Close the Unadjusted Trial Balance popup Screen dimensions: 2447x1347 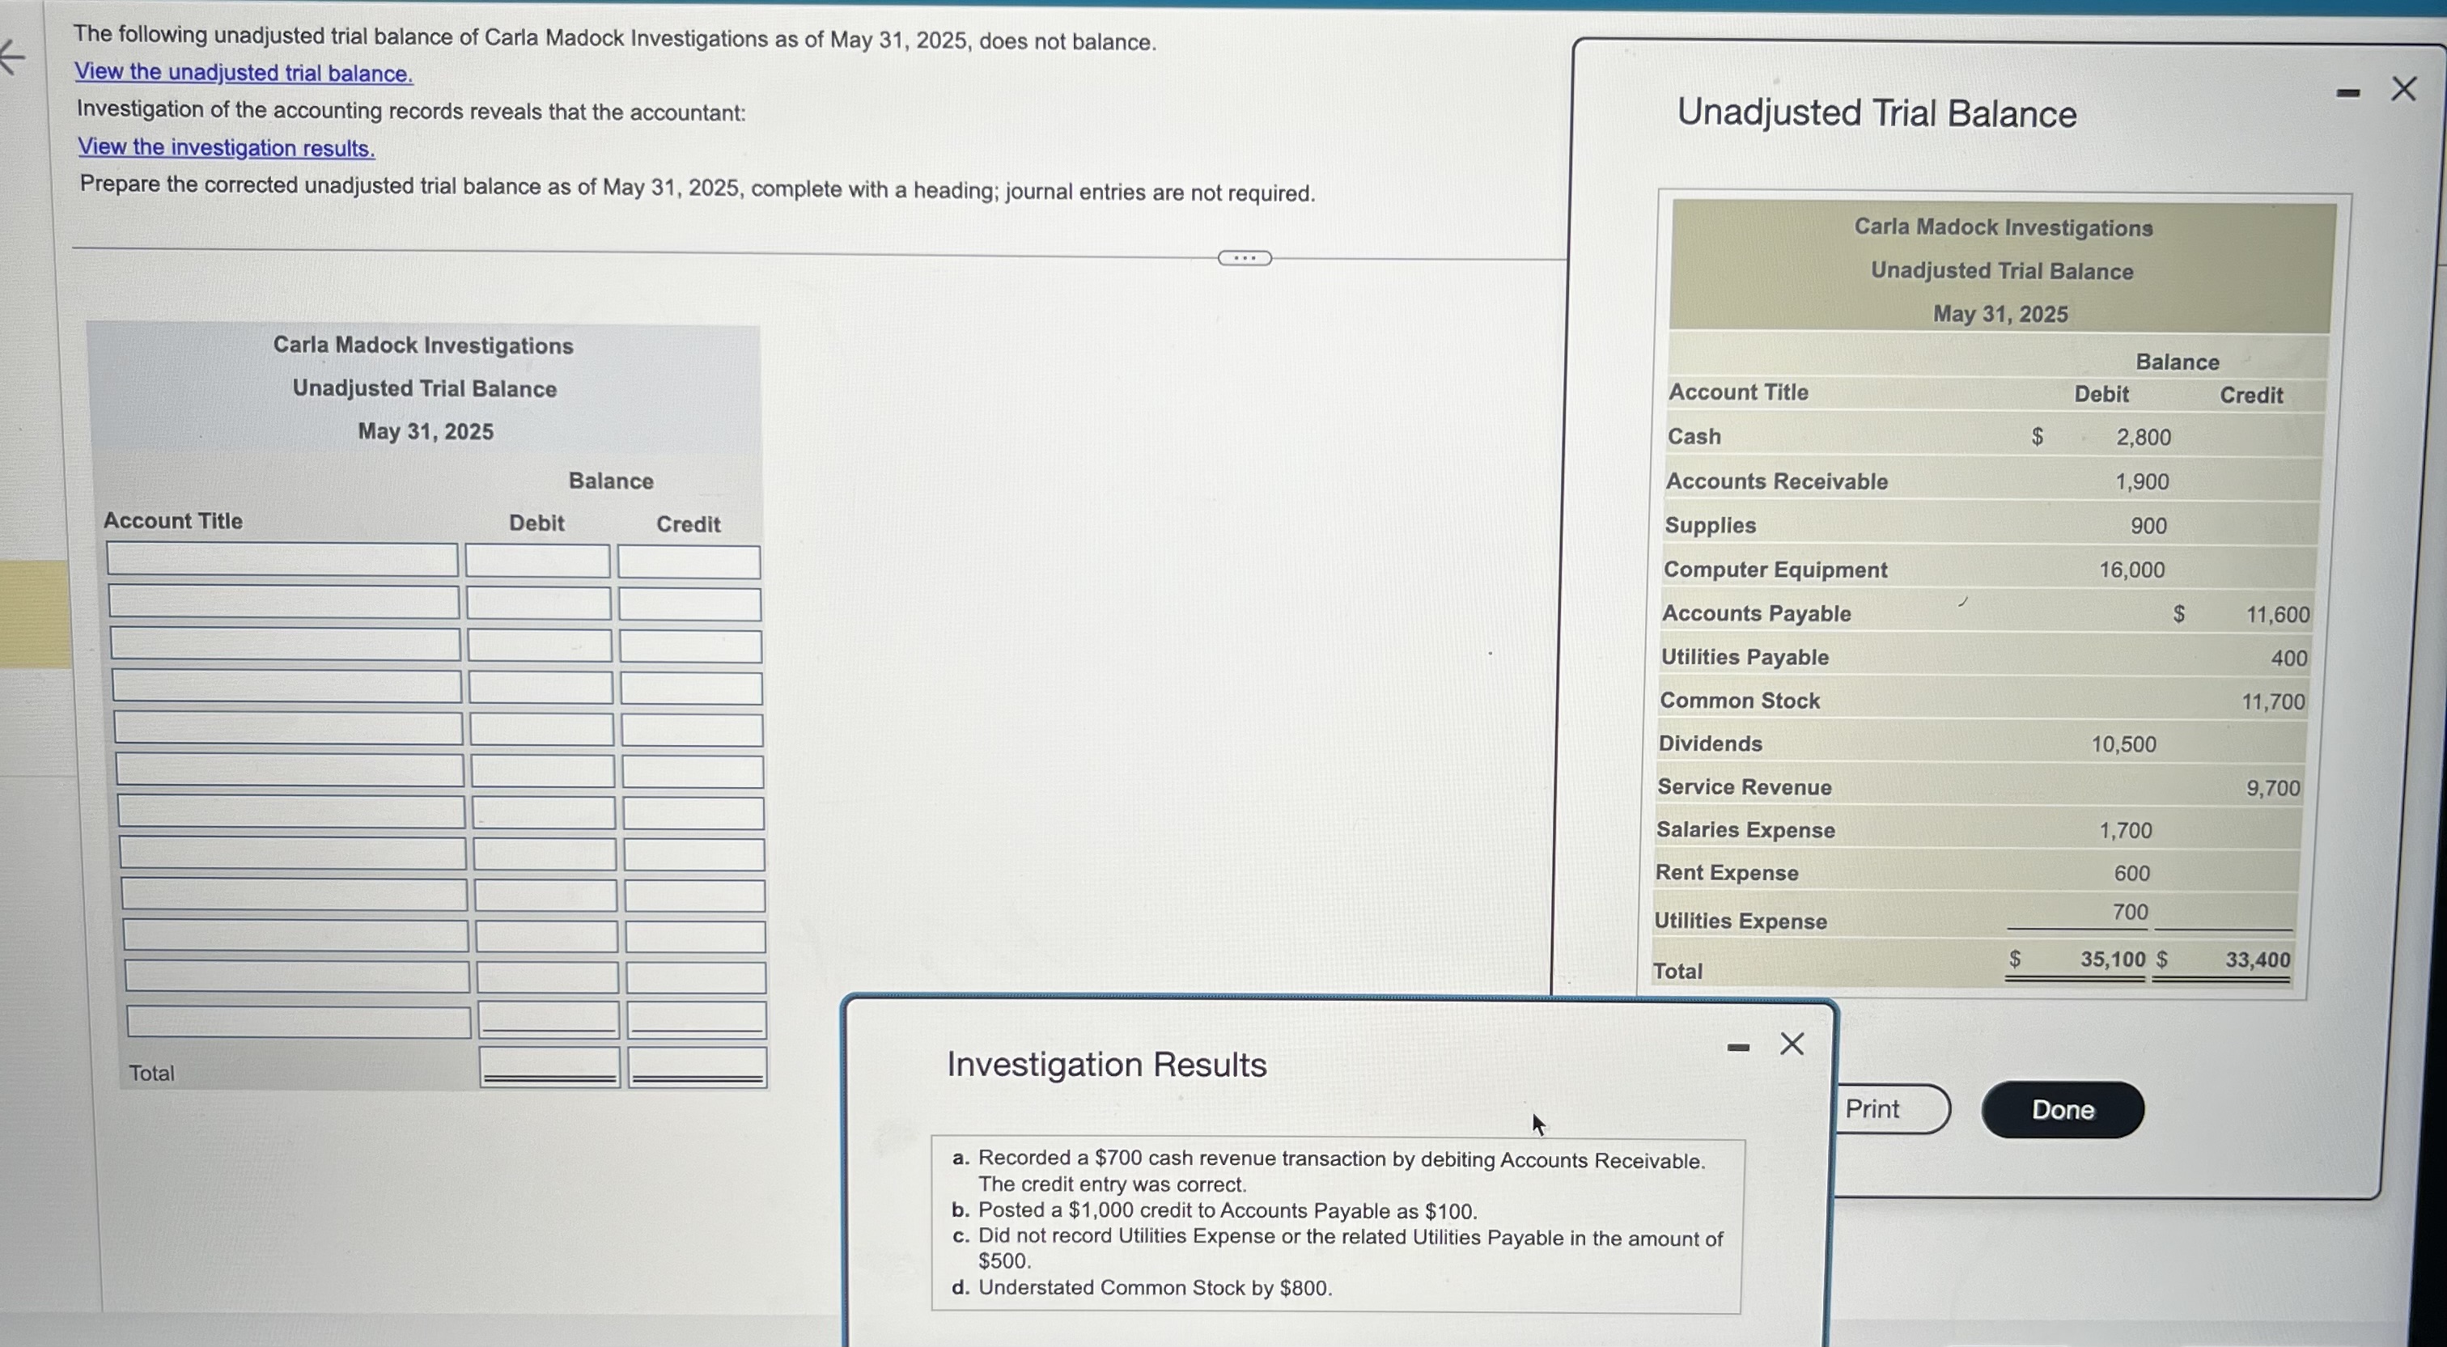2403,89
